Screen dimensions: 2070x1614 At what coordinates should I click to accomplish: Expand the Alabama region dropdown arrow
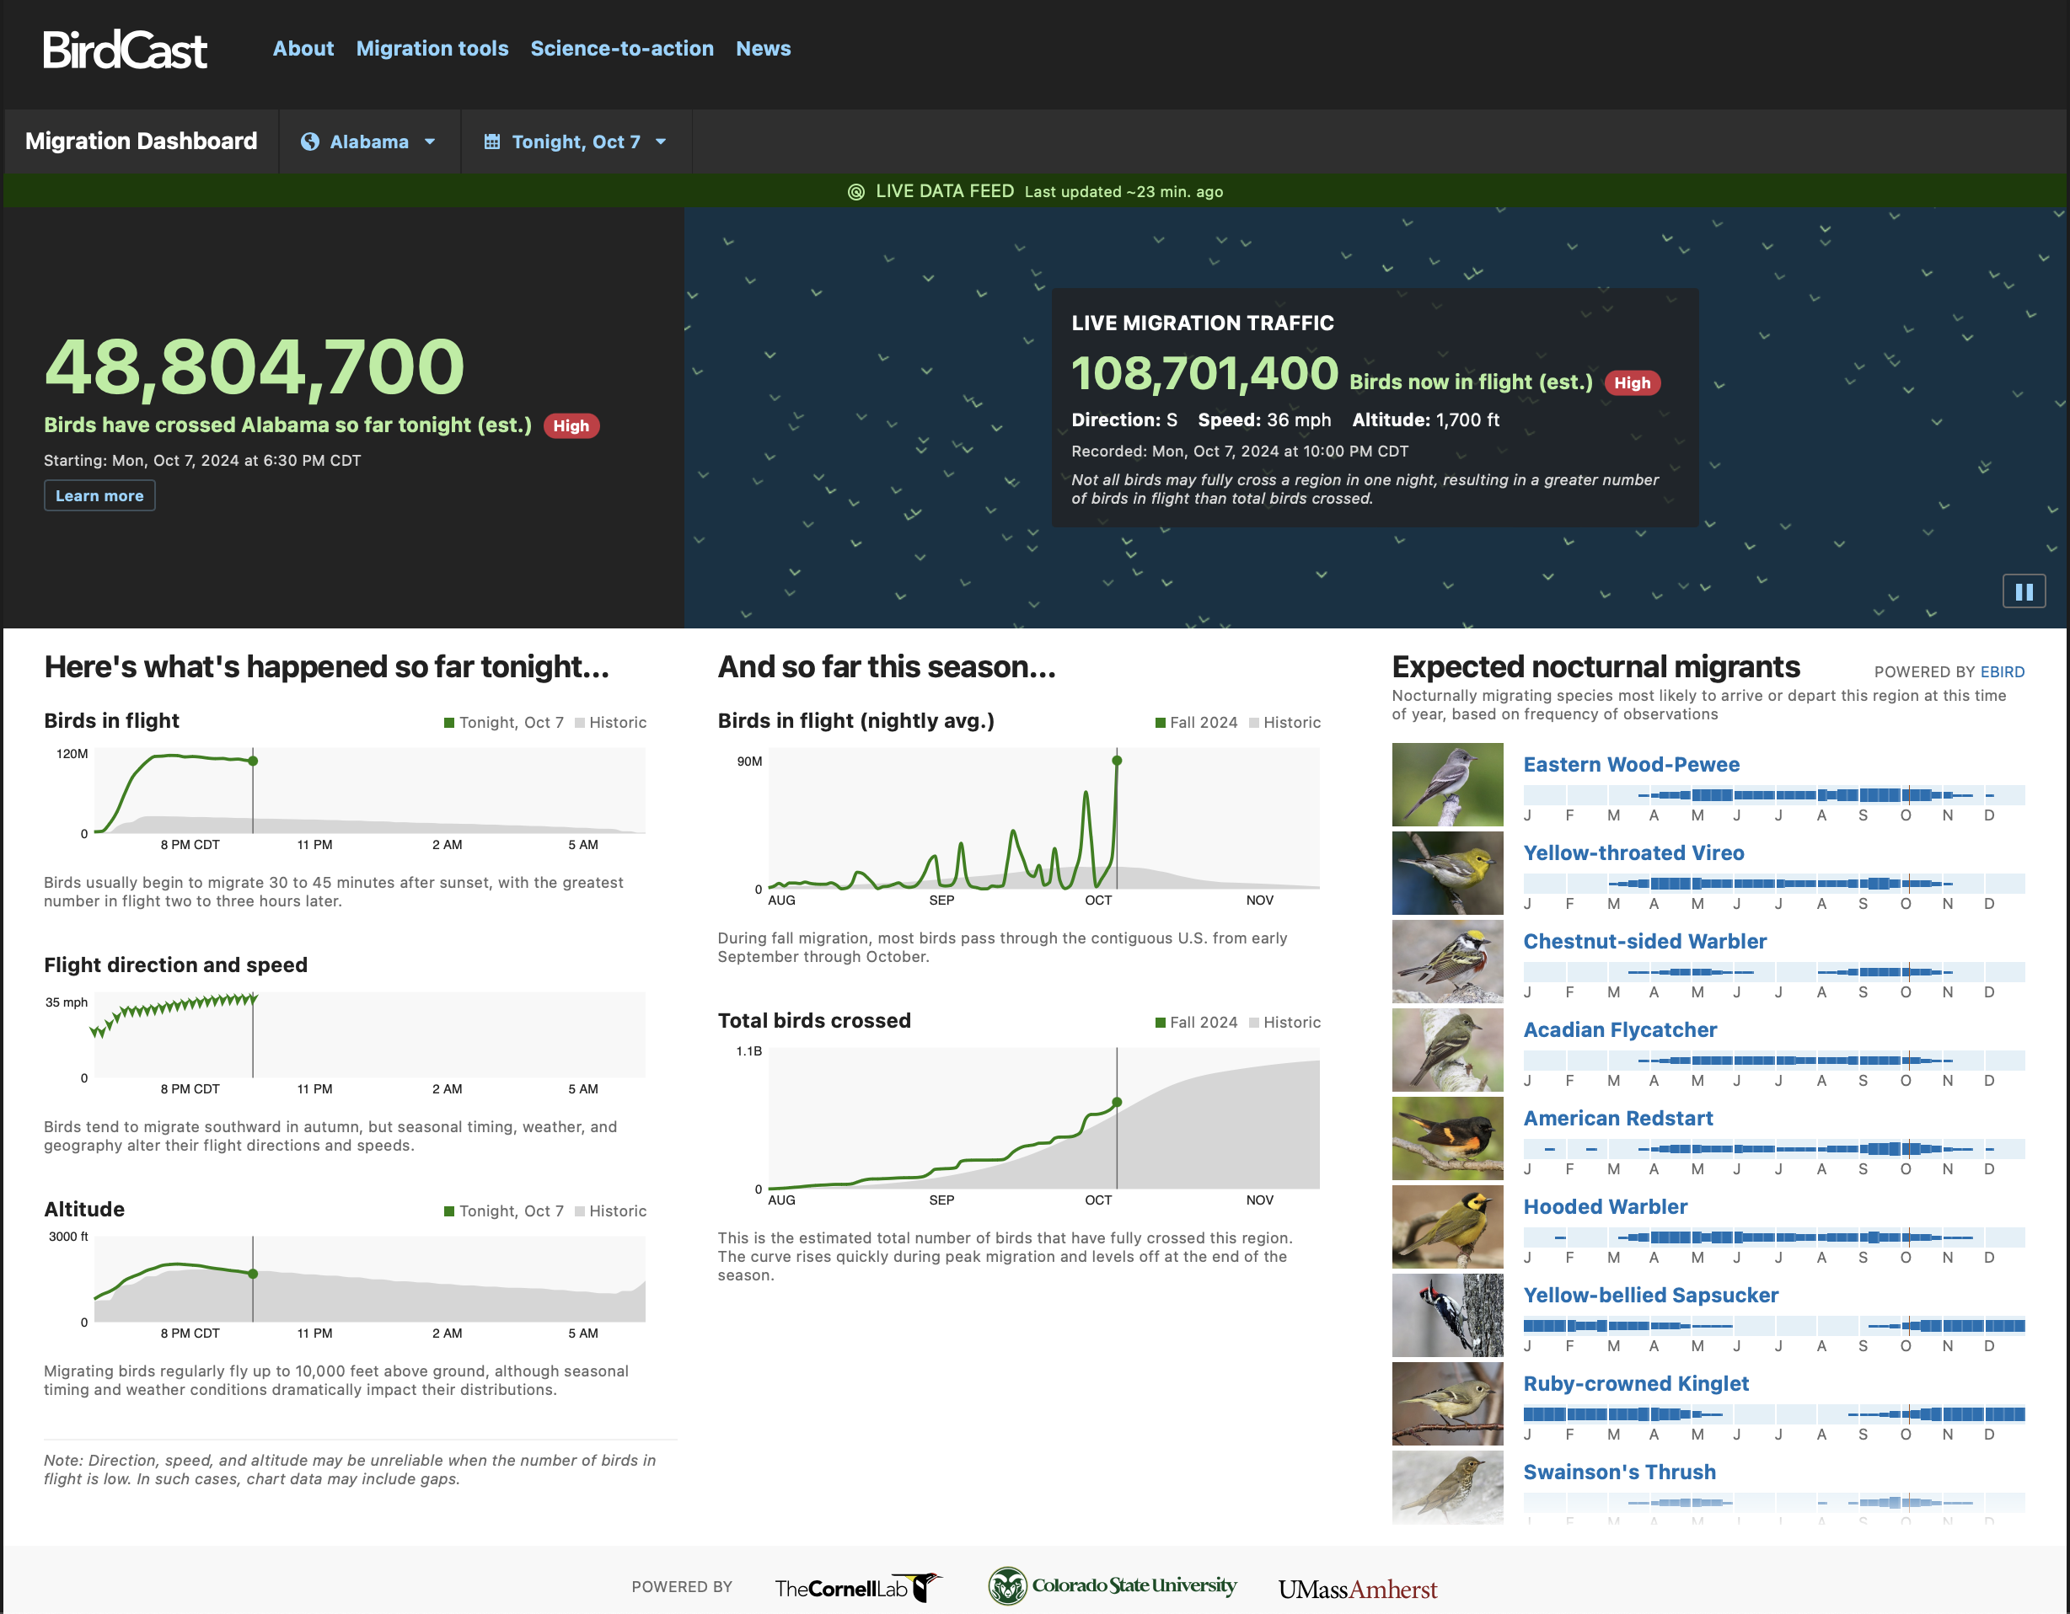pyautogui.click(x=429, y=142)
